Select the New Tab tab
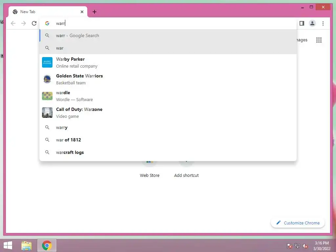 point(48,12)
